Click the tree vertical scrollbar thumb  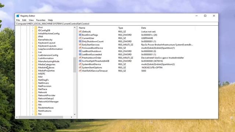(75, 65)
